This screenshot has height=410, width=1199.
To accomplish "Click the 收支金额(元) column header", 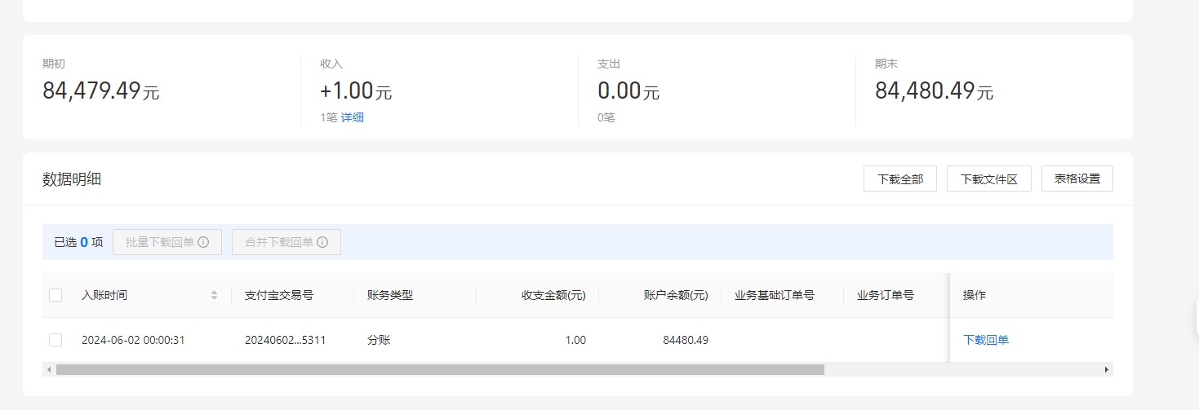I will pos(554,295).
